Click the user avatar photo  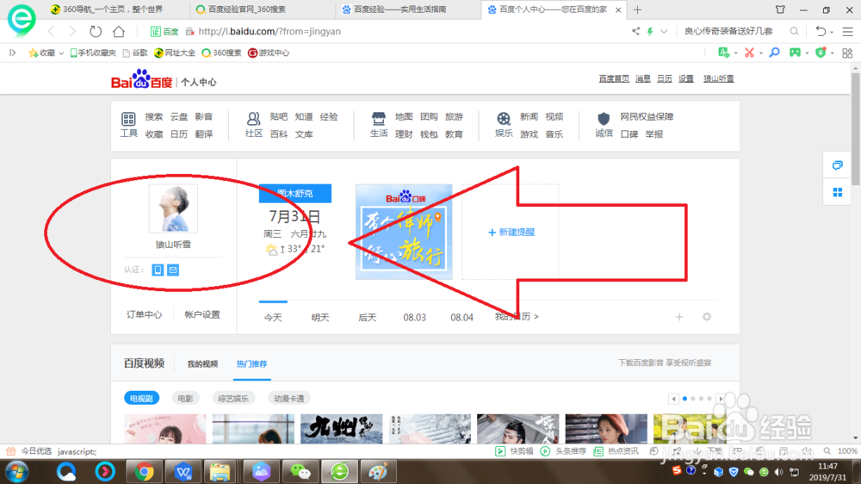click(x=173, y=208)
